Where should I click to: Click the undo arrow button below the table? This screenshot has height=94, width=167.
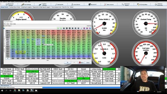67,63
